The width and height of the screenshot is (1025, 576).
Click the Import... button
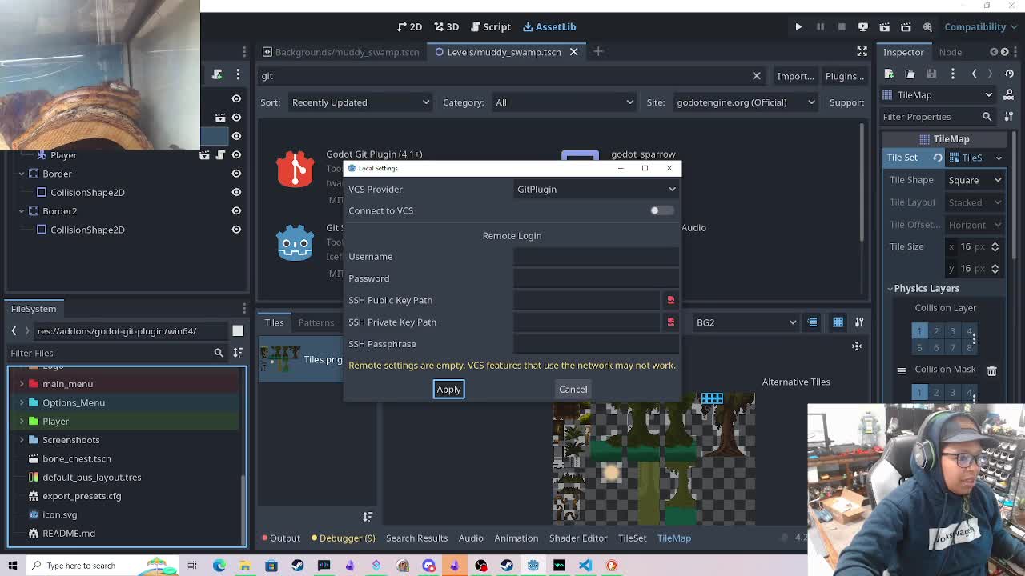tap(795, 76)
